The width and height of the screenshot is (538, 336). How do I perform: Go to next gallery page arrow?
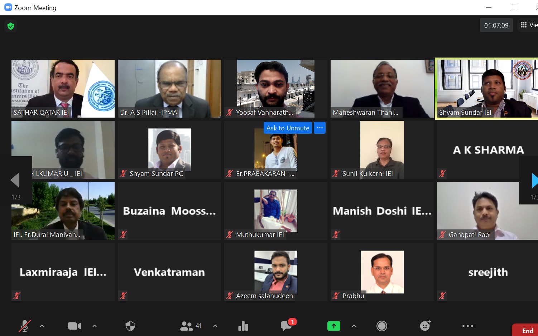(x=534, y=181)
